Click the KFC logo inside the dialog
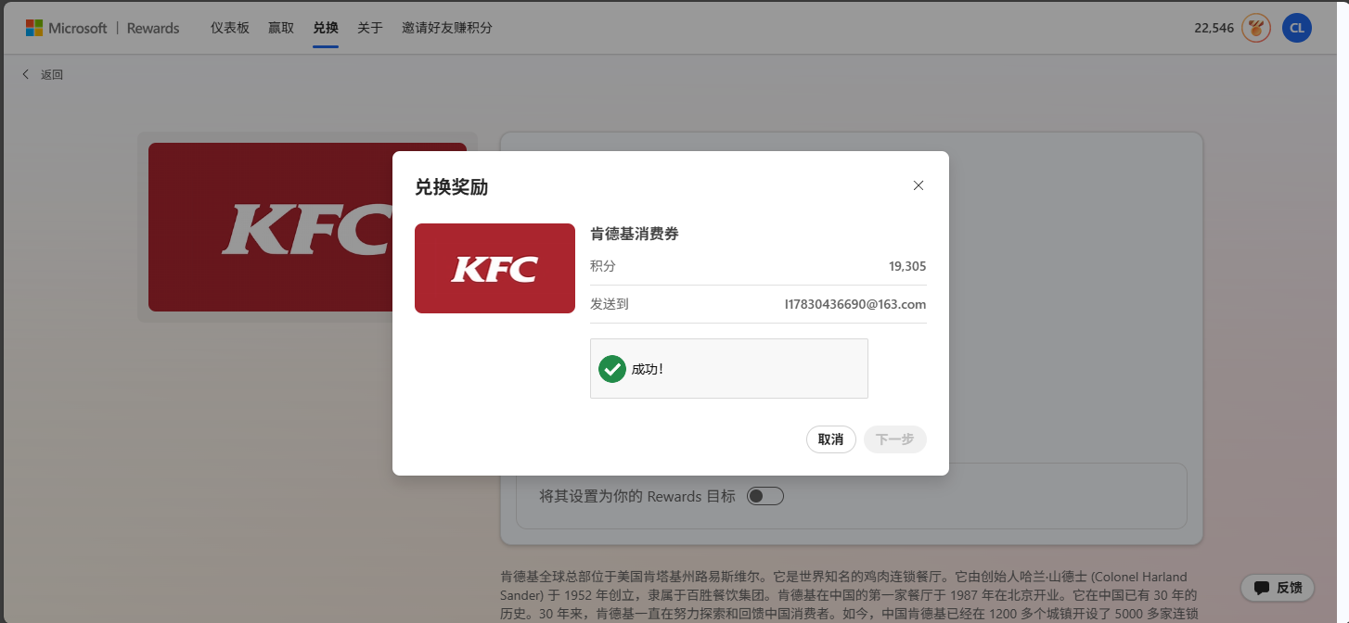 click(x=495, y=268)
